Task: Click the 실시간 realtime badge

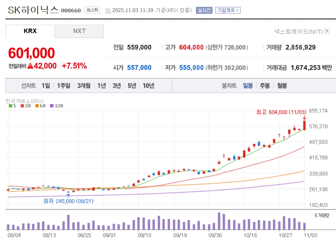Action: (204, 10)
